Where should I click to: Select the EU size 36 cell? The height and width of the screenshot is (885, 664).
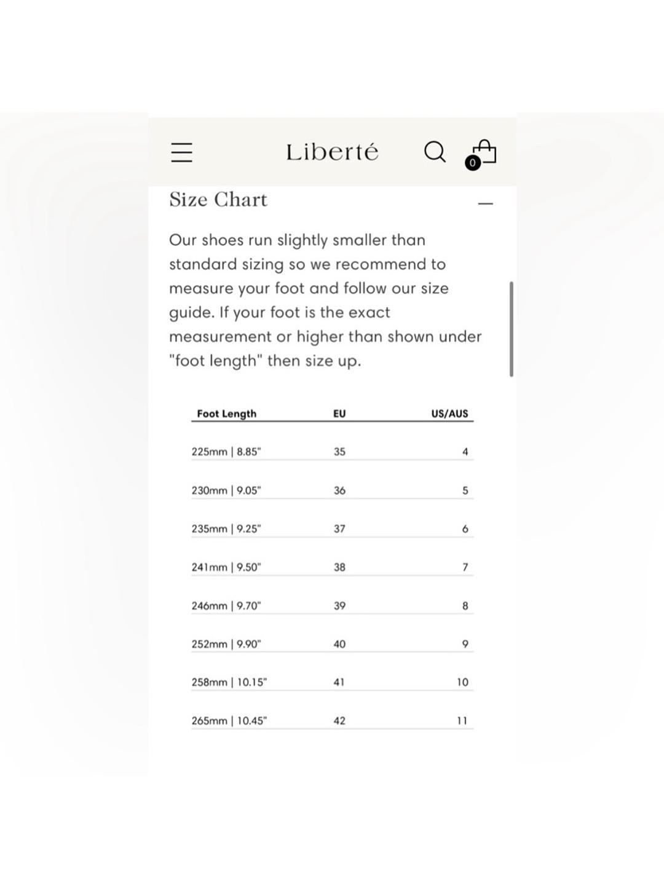(339, 490)
